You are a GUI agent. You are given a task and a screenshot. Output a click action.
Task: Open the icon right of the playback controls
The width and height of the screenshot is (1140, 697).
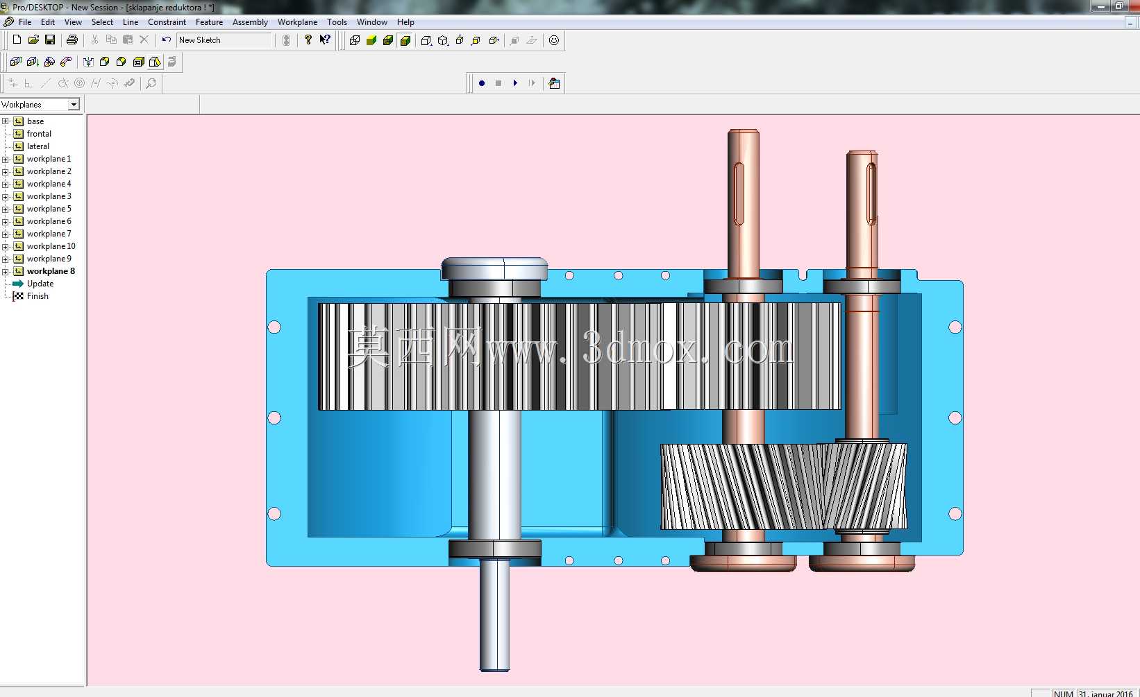coord(554,83)
